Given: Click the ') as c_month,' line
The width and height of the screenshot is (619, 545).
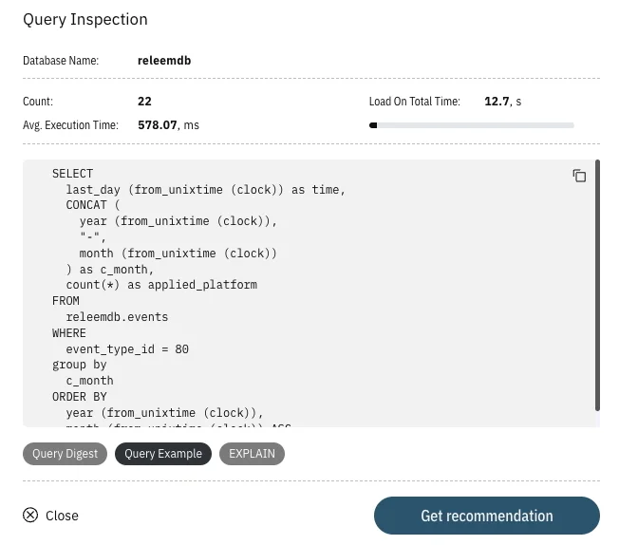Looking at the screenshot, I should (x=110, y=270).
